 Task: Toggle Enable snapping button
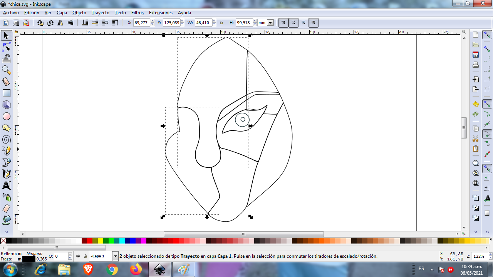tap(487, 35)
